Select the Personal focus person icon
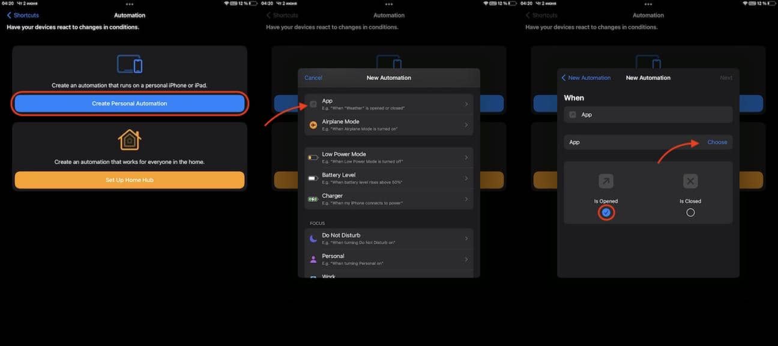778x346 pixels. click(313, 259)
